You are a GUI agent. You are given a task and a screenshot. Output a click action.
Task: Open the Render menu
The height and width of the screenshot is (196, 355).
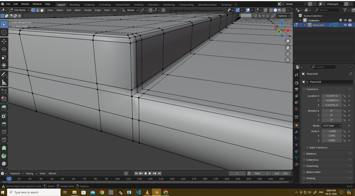[x=25, y=4]
